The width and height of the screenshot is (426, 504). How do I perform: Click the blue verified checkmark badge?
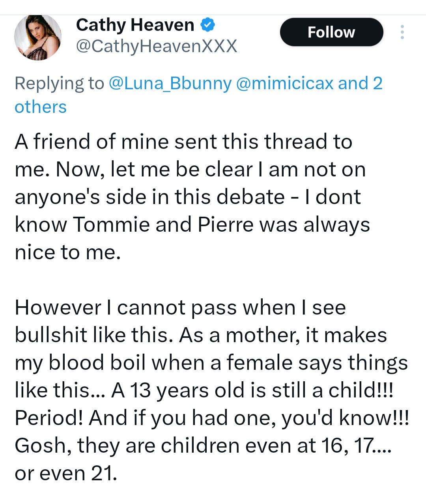pyautogui.click(x=207, y=25)
